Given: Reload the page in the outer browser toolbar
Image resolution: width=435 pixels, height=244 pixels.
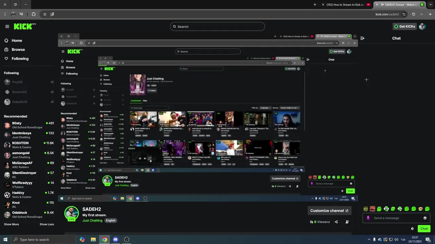Looking at the screenshot, I should (x=414, y=14).
